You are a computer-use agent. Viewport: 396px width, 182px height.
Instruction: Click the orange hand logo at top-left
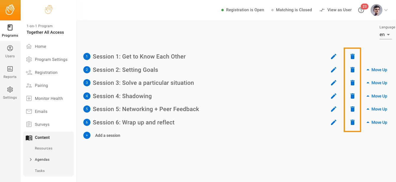point(10,10)
